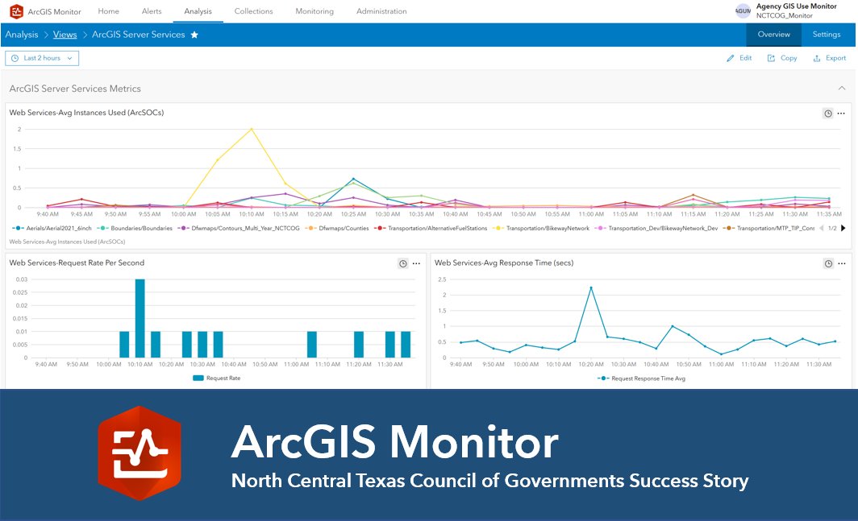Click the Edit pencil button

[739, 58]
